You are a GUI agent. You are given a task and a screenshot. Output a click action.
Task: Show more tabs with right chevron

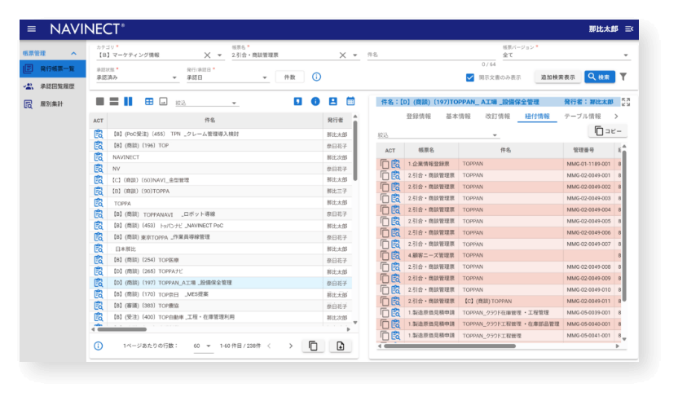616,117
